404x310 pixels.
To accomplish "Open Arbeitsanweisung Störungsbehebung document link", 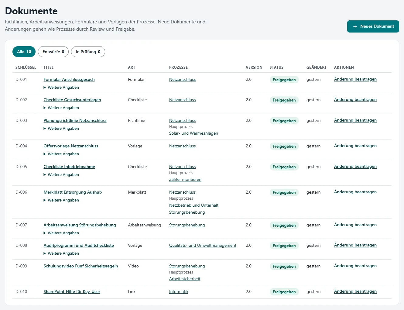I will click(80, 225).
